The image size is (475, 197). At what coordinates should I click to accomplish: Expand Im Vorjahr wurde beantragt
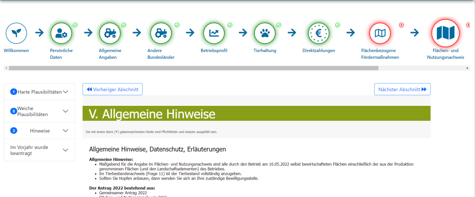point(40,150)
